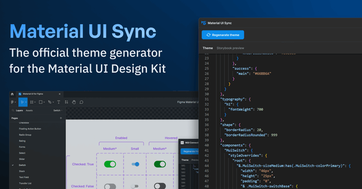Open the Radio Group page
Screen dimensions: 362x189
[x=25, y=135]
